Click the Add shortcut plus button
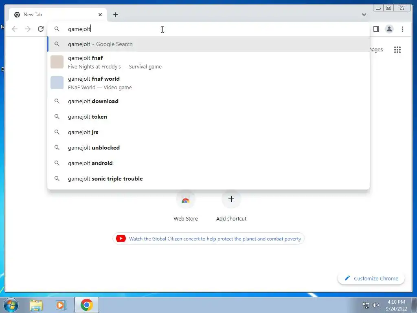417x313 pixels. (231, 199)
